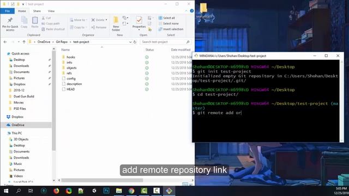Open Task View on the taskbar
The width and height of the screenshot is (349, 196).
pyautogui.click(x=31, y=191)
